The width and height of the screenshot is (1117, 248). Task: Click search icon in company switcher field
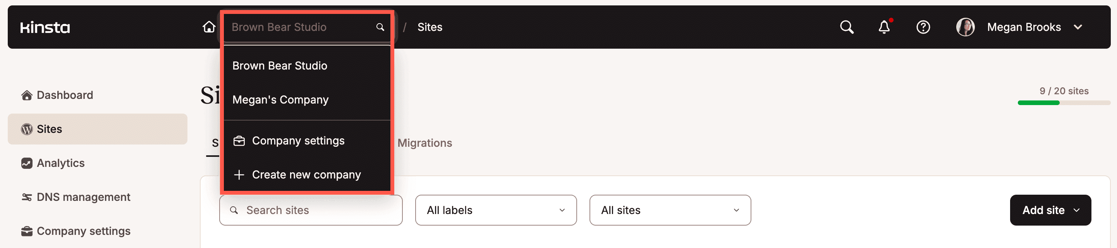pyautogui.click(x=380, y=27)
